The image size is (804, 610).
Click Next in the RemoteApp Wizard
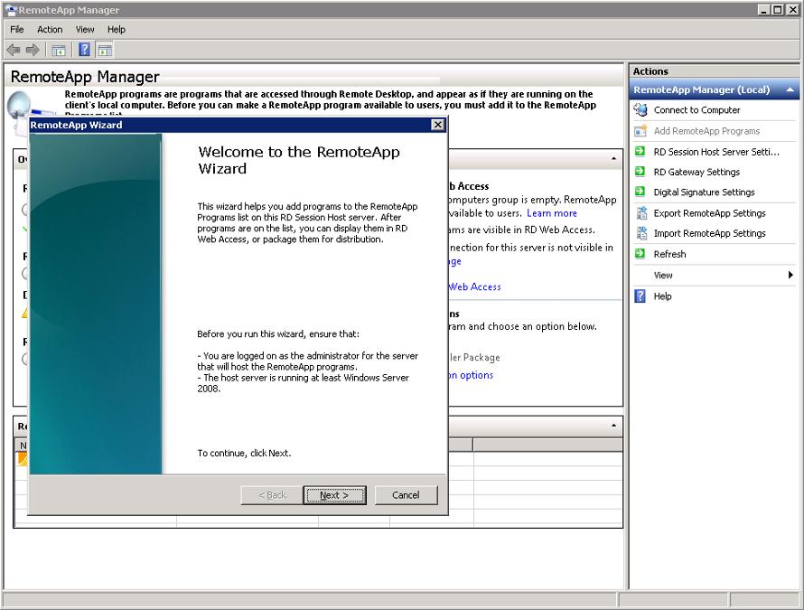click(333, 495)
